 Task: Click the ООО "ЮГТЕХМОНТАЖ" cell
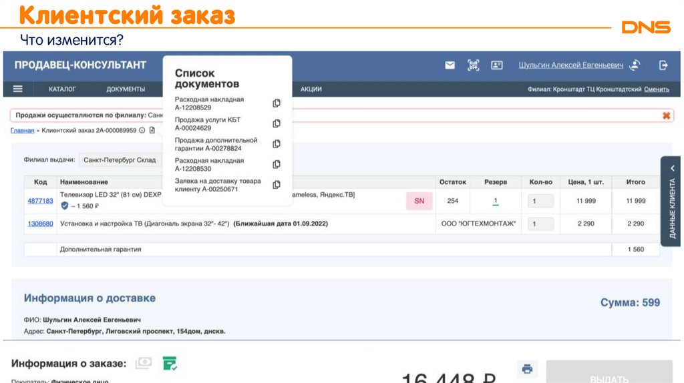coord(478,224)
